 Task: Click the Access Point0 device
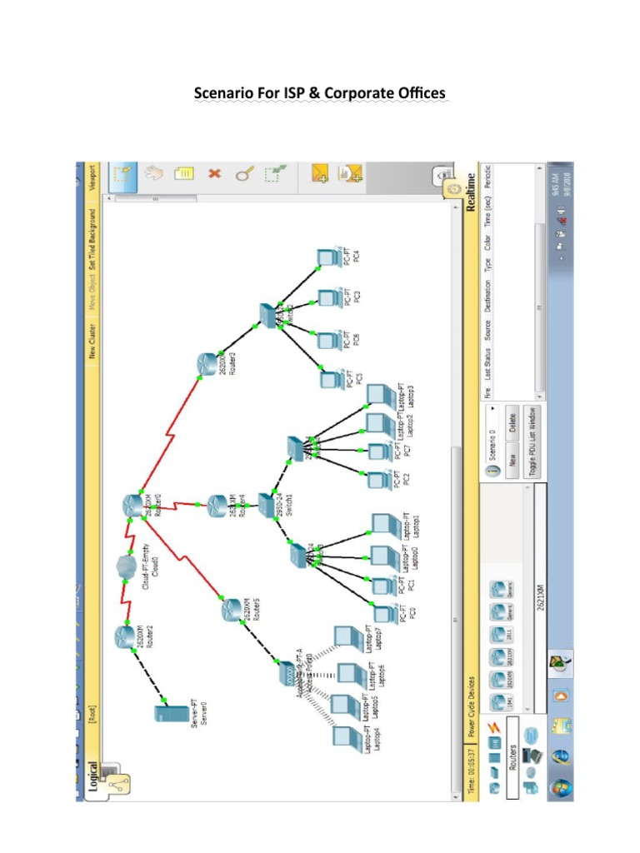click(x=287, y=675)
